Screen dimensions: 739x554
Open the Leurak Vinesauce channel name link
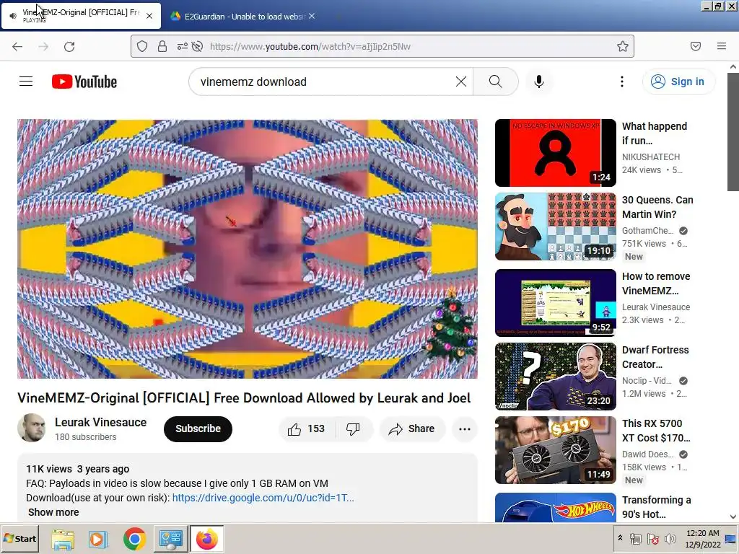pyautogui.click(x=100, y=422)
